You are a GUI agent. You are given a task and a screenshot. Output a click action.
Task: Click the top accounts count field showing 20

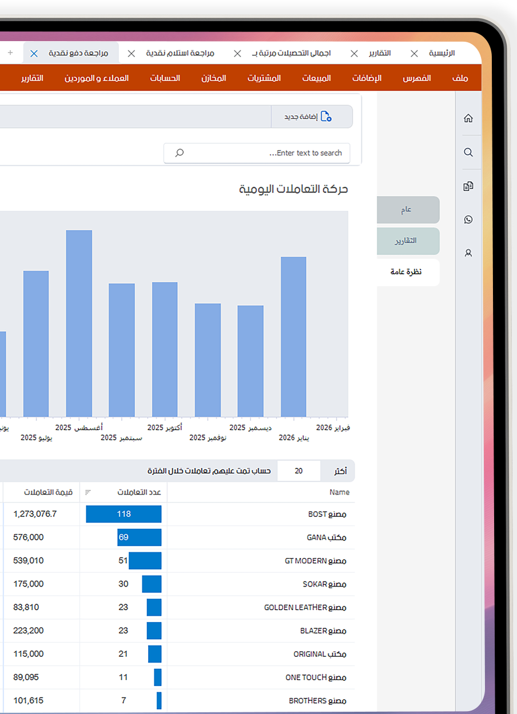(x=299, y=471)
